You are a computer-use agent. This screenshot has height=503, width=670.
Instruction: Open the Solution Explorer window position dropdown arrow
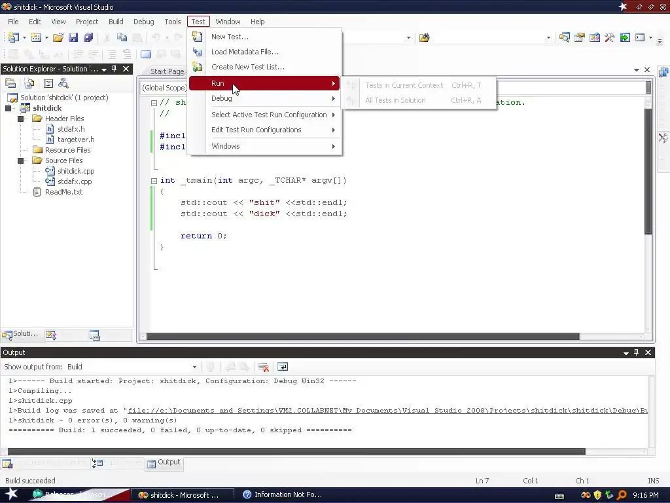pyautogui.click(x=104, y=69)
